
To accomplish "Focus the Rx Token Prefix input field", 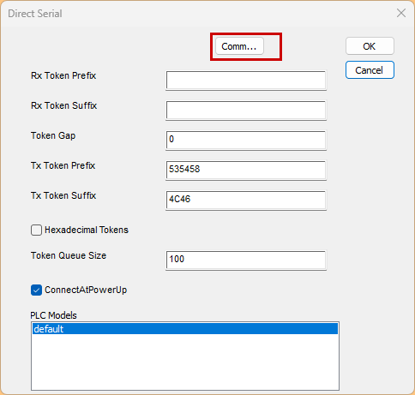I will tap(246, 81).
